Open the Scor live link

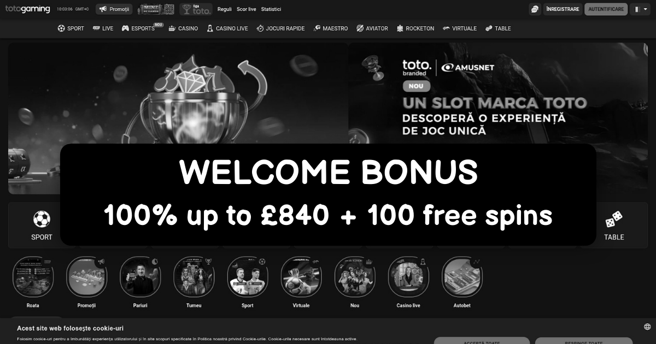point(246,9)
